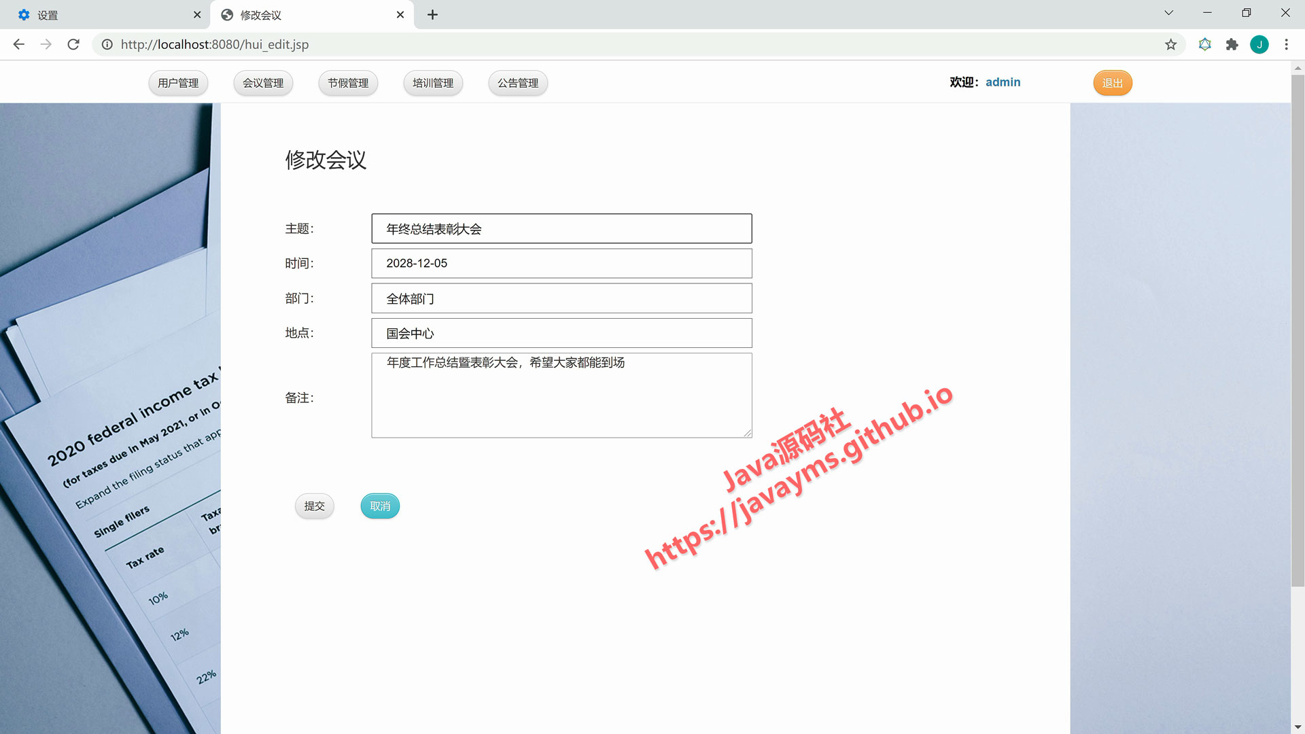Click the browser forward arrow

(x=46, y=44)
